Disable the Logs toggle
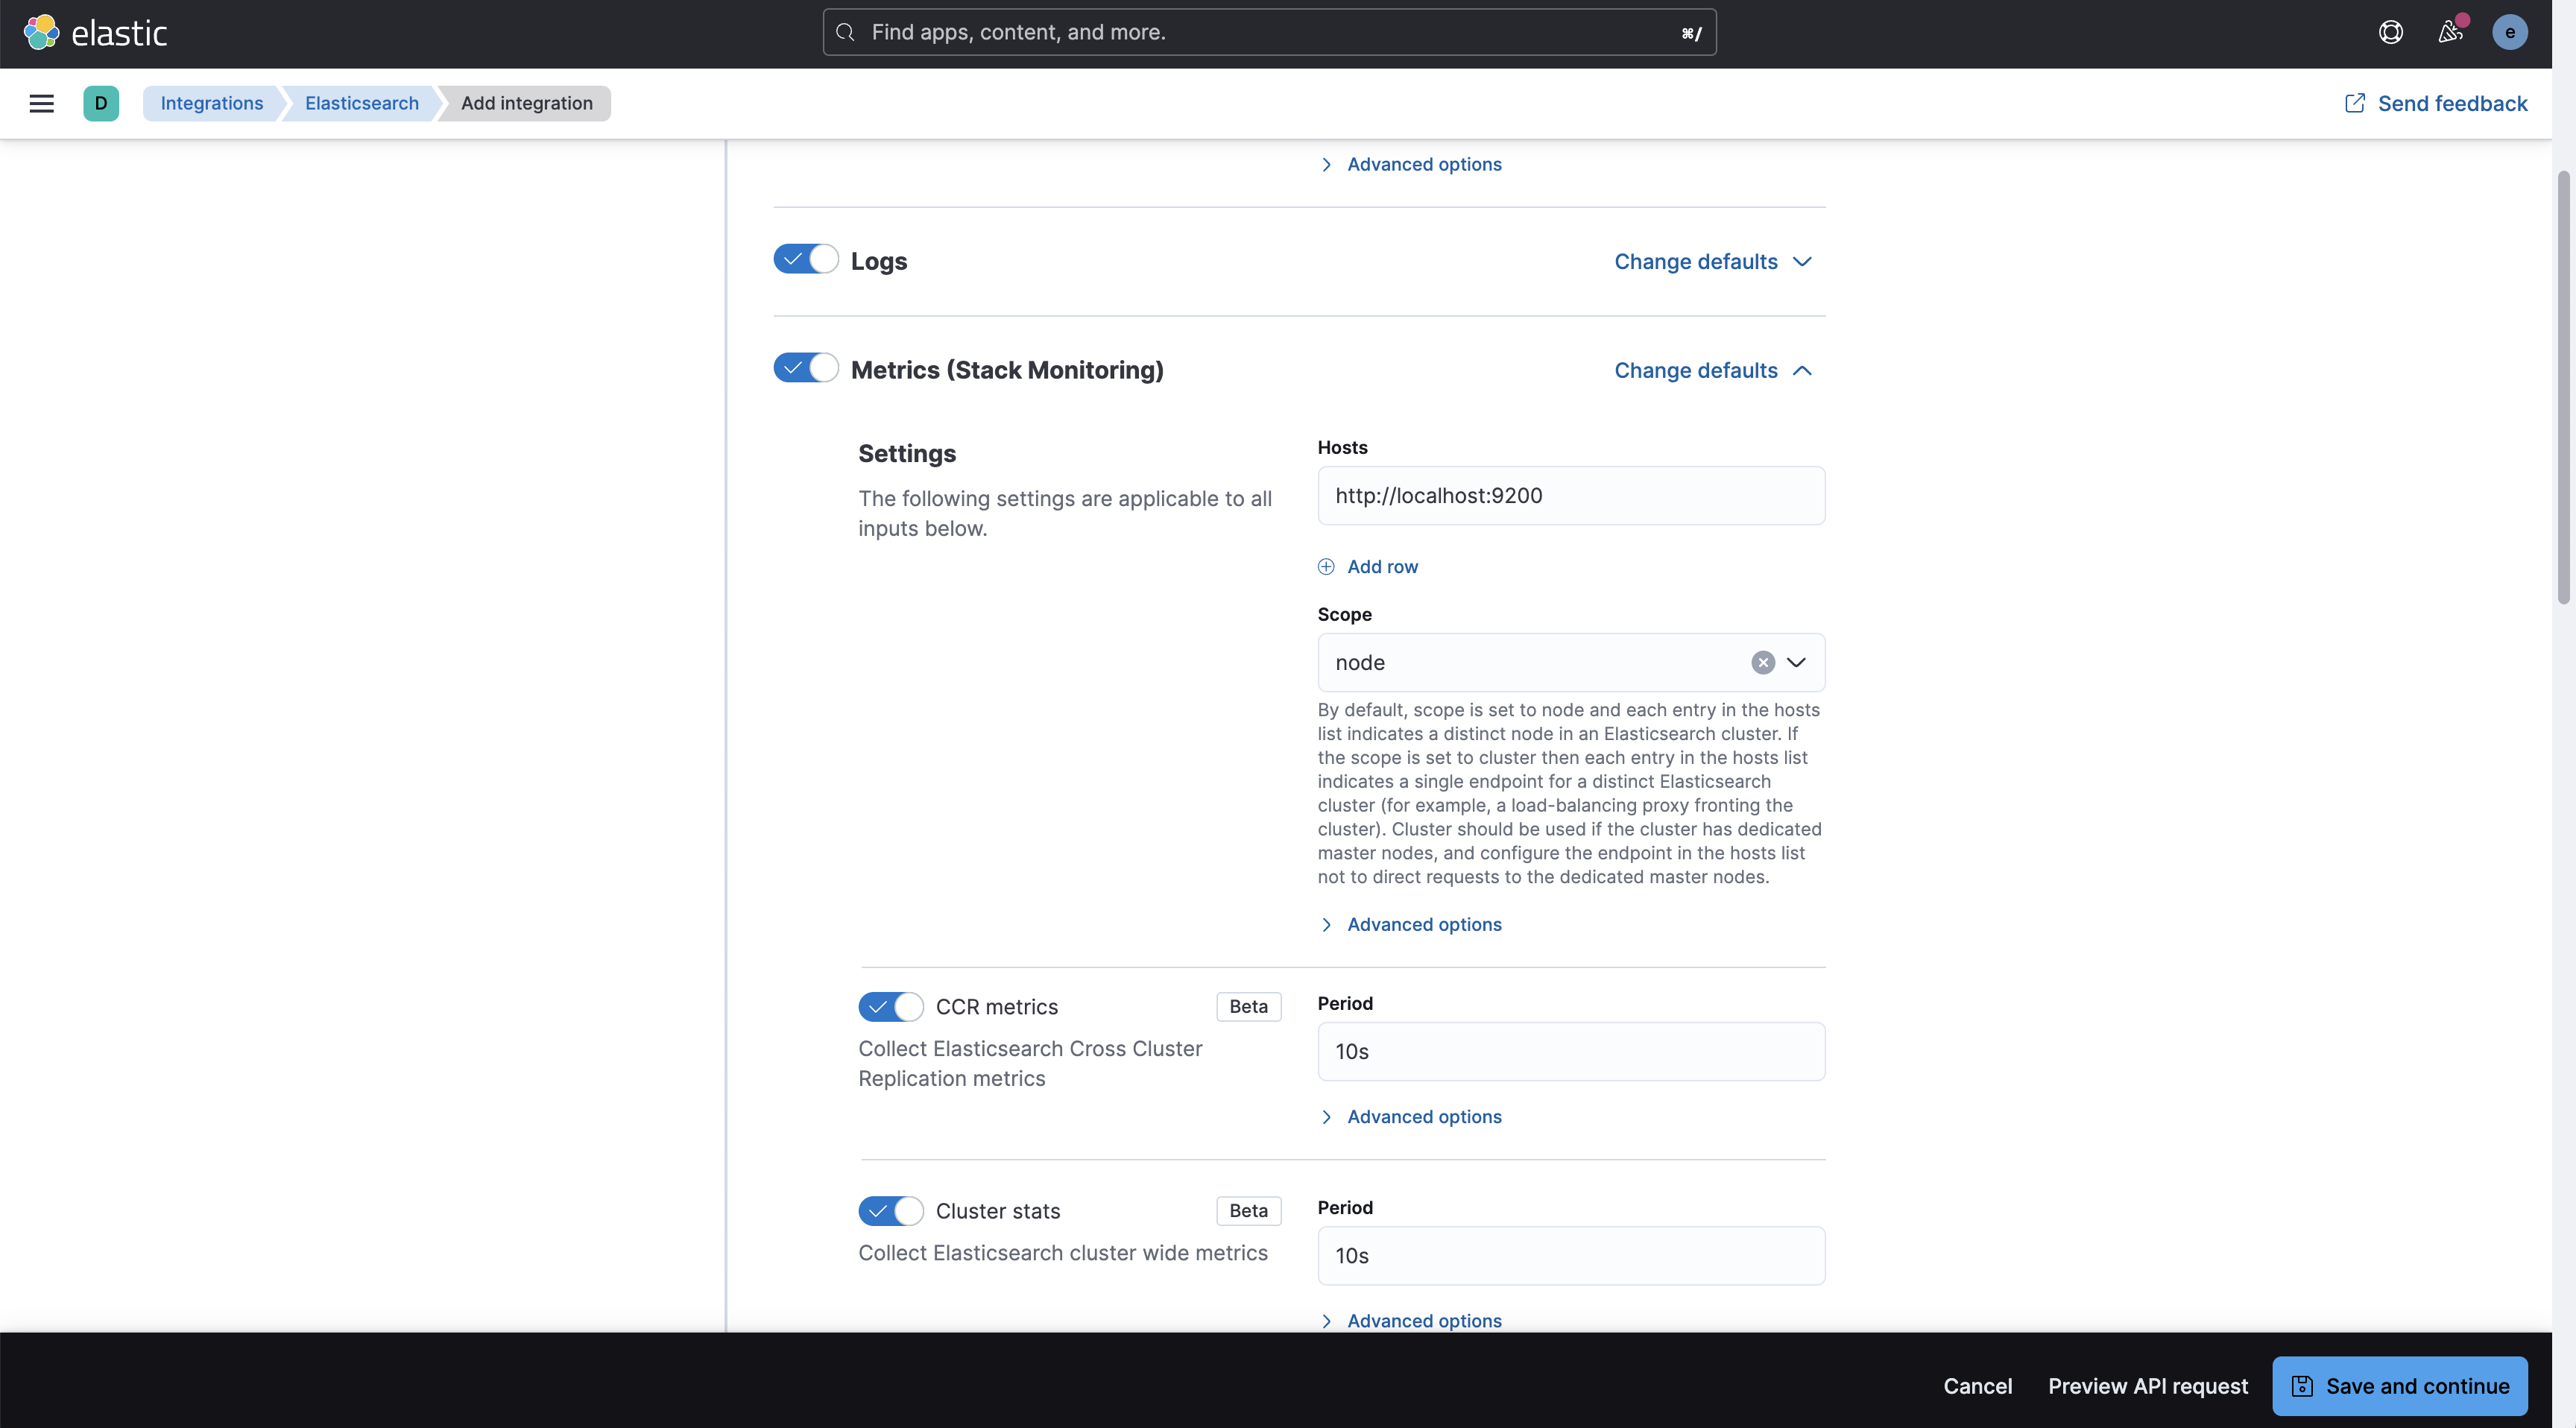The width and height of the screenshot is (2576, 1428). tap(805, 259)
